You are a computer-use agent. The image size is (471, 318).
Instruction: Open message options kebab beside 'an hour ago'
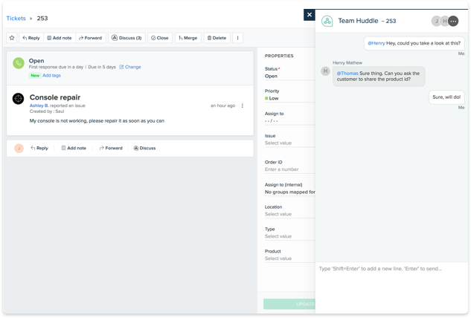[243, 106]
